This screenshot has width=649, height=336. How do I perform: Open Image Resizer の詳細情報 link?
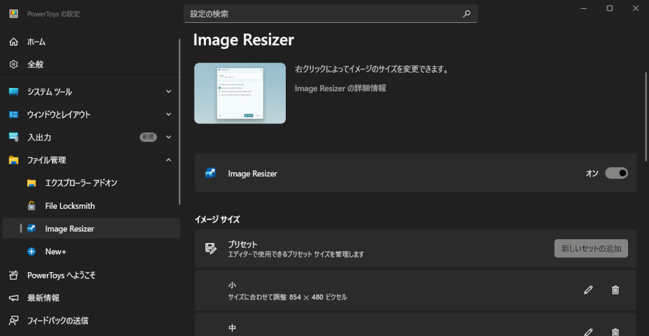point(340,89)
